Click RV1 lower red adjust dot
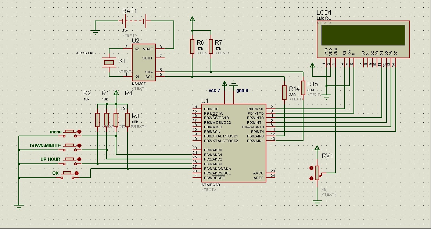 [x=311, y=178]
